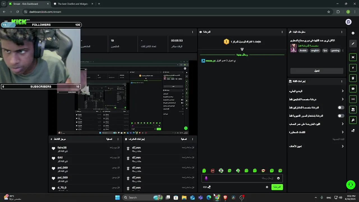This screenshot has width=359, height=202.
Task: Bookmark this page with the star icon
Action: (329, 12)
